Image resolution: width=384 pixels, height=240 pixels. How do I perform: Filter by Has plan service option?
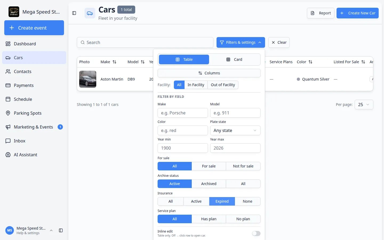tap(209, 219)
